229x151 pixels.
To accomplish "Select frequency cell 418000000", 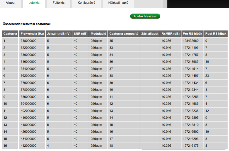I will 32,125.
